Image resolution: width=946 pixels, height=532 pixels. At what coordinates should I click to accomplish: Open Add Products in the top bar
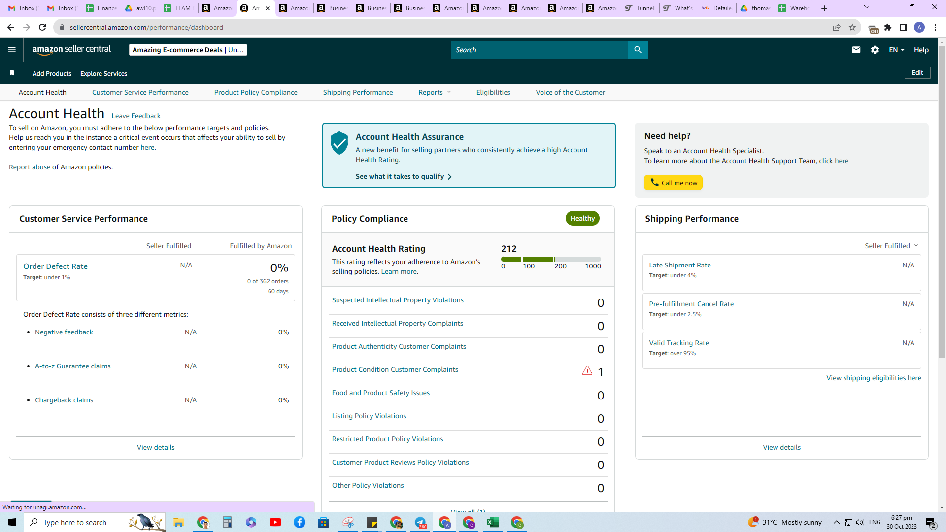click(x=52, y=73)
